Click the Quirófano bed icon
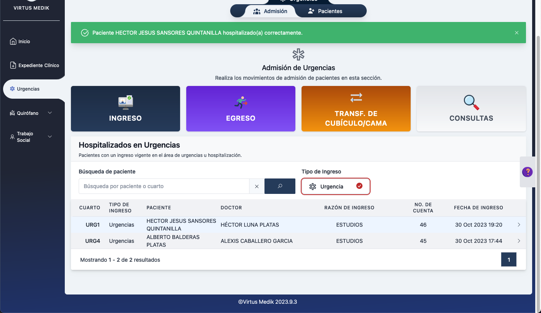 [x=12, y=113]
